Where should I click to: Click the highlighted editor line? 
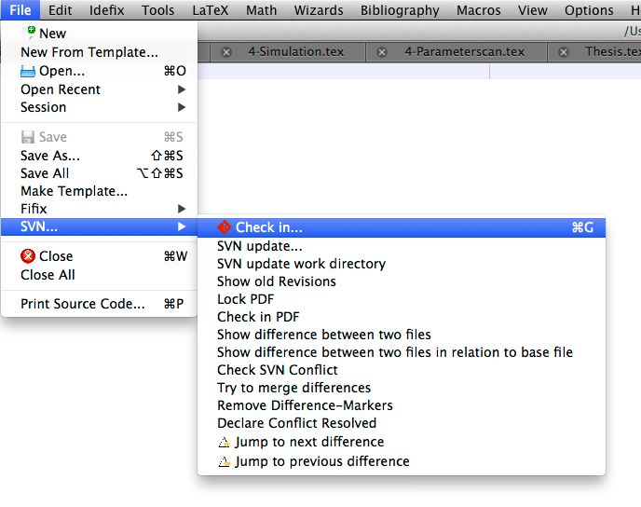[419, 72]
